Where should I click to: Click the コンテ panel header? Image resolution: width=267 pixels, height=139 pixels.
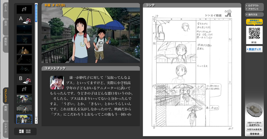point(192,5)
